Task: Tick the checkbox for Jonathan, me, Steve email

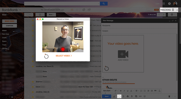Action: [x=26, y=66]
